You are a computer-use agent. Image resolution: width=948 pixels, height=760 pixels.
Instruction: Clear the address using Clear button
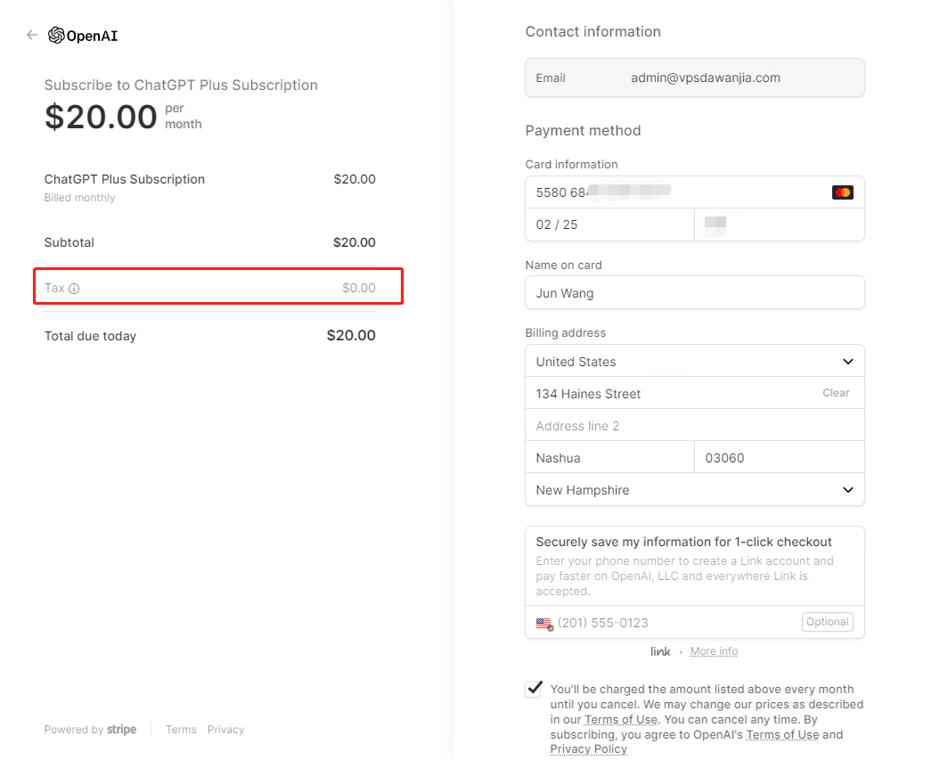(x=836, y=393)
